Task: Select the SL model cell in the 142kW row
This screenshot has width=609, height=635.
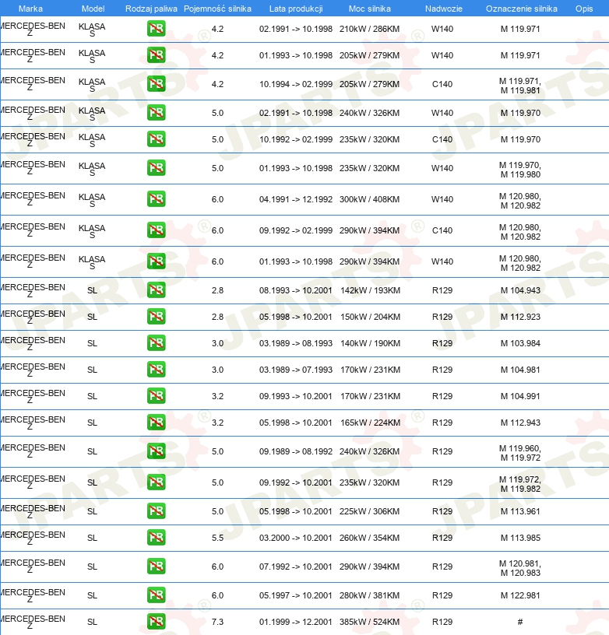Action: tap(92, 290)
